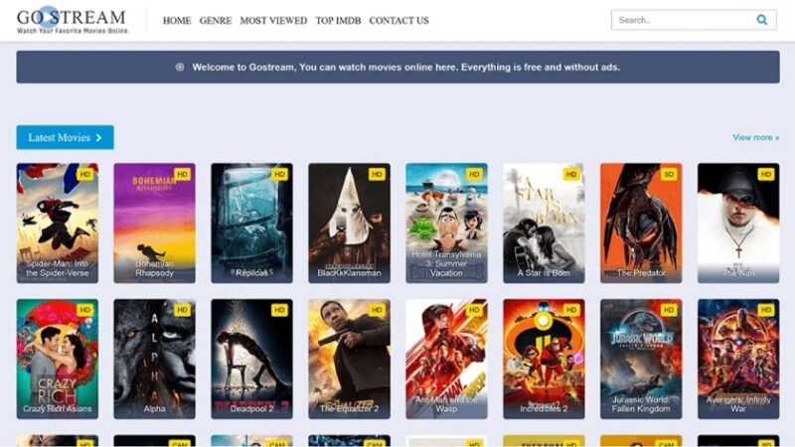Click the Latest Movies button
This screenshot has width=795, height=447.
(x=65, y=137)
